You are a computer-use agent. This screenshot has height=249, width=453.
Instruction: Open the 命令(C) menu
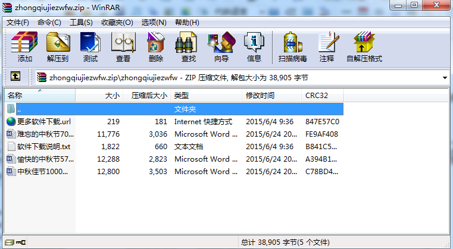(x=49, y=23)
